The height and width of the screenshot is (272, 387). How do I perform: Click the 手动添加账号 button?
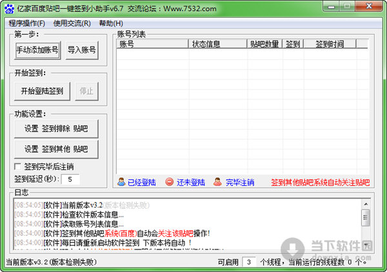coord(37,50)
